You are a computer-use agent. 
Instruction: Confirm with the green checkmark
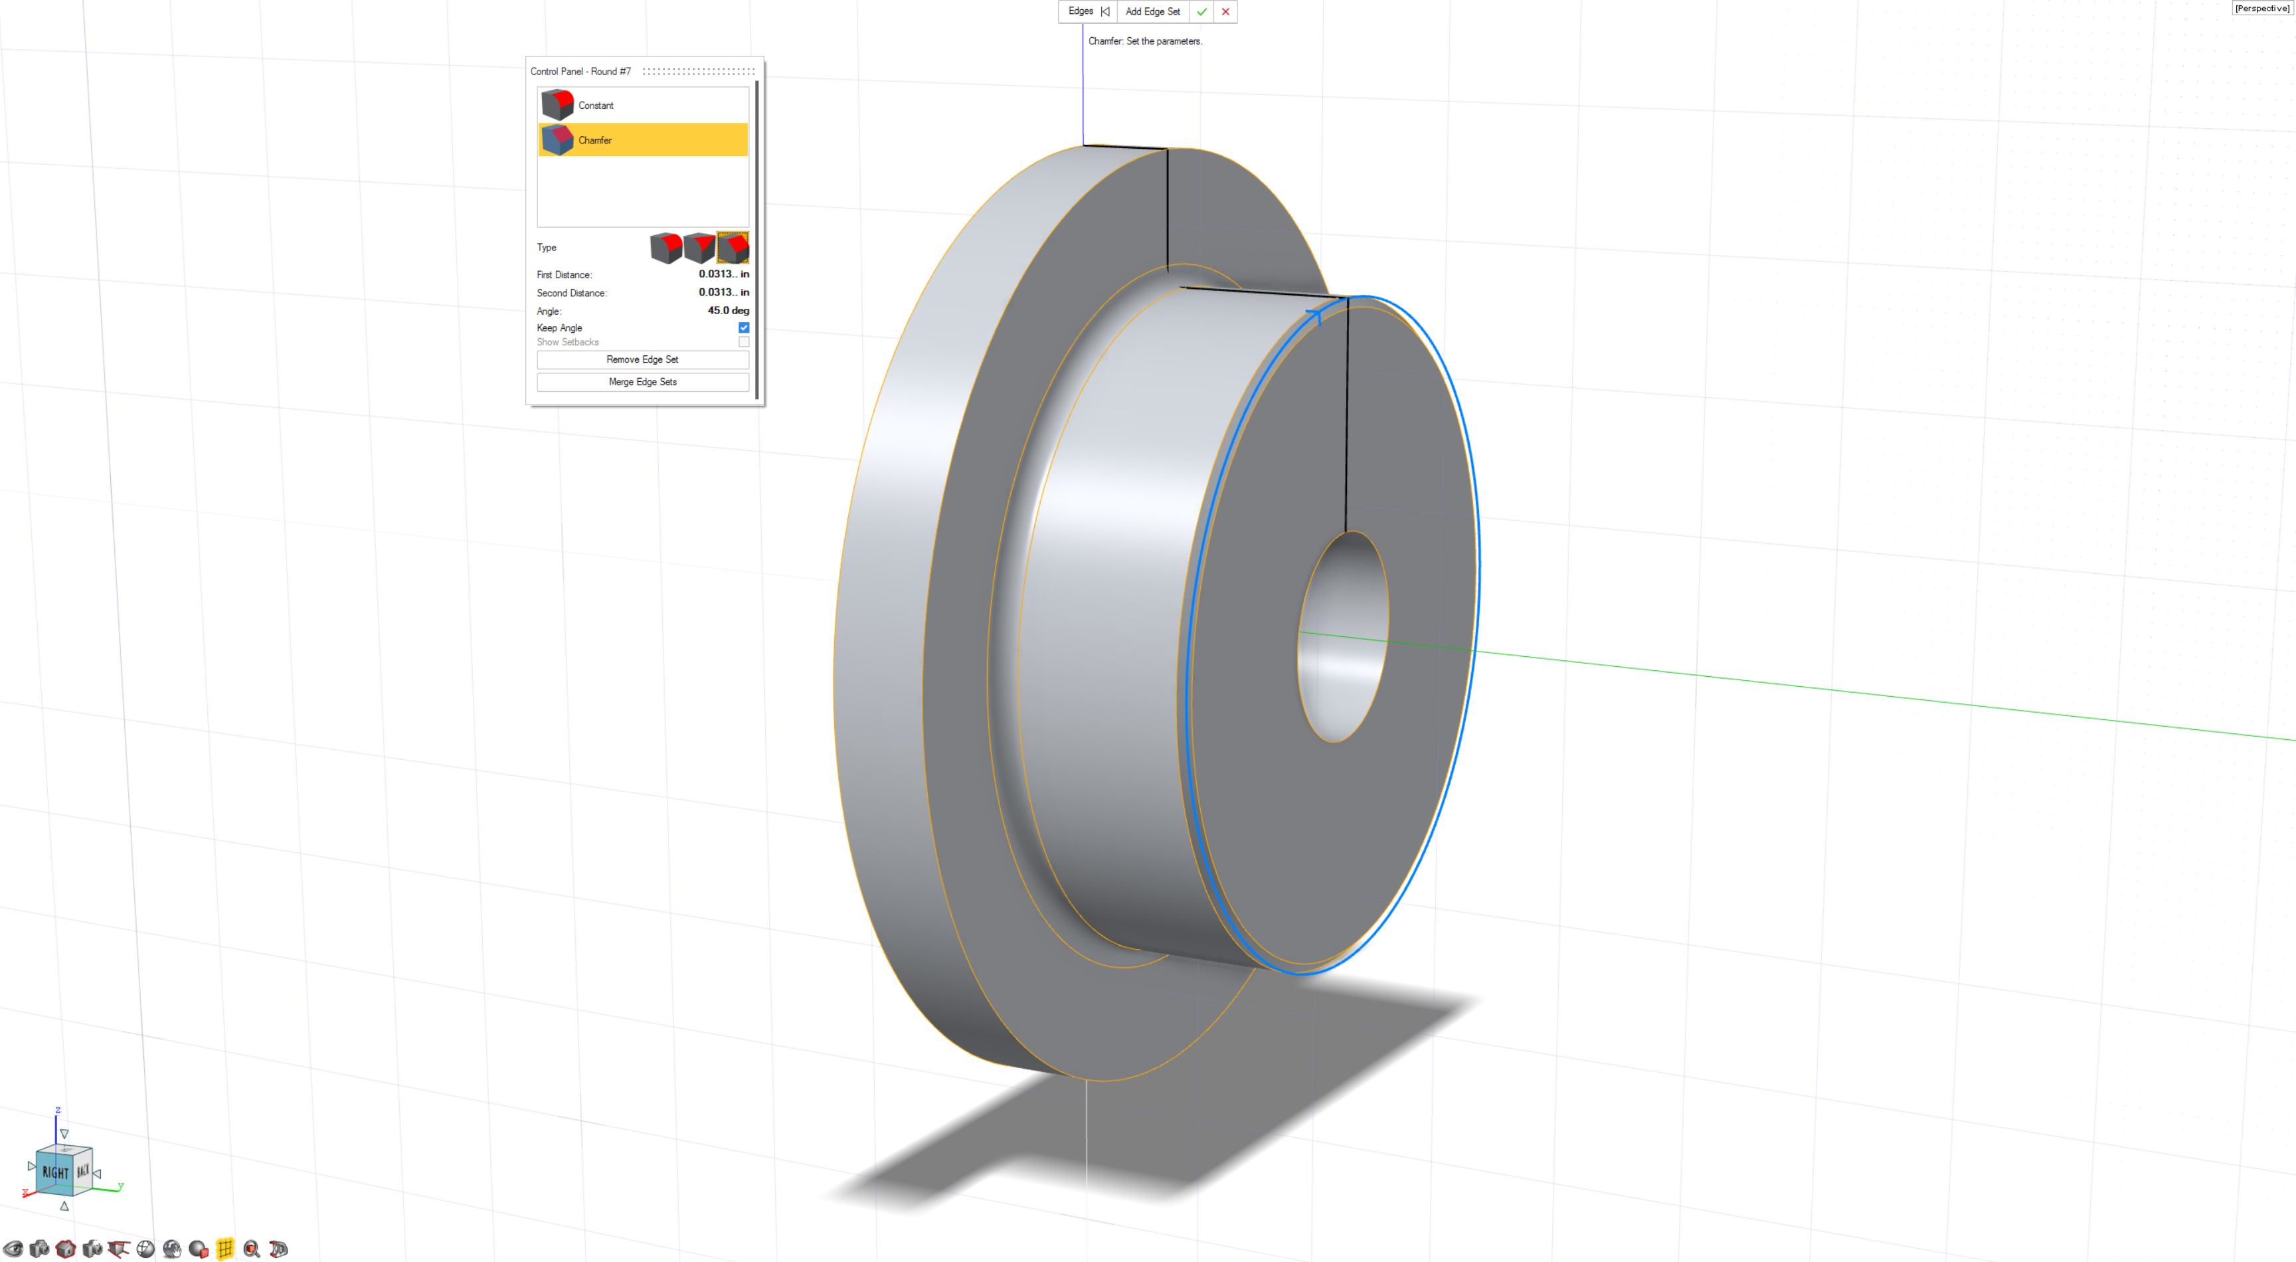(x=1201, y=11)
